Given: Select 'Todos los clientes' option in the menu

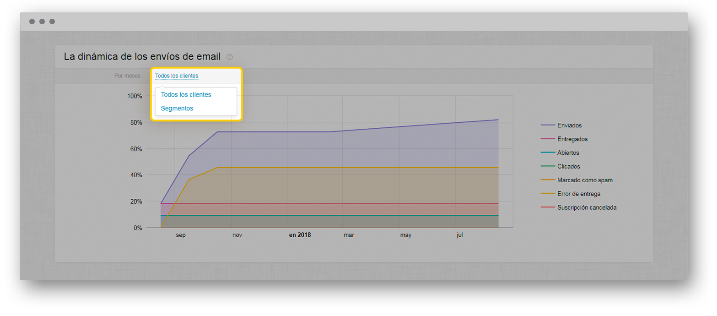Looking at the screenshot, I should [x=186, y=95].
